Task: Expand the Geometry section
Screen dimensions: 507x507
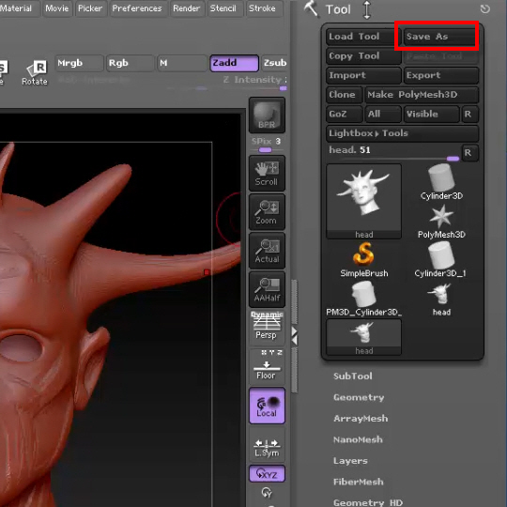Action: click(x=359, y=397)
